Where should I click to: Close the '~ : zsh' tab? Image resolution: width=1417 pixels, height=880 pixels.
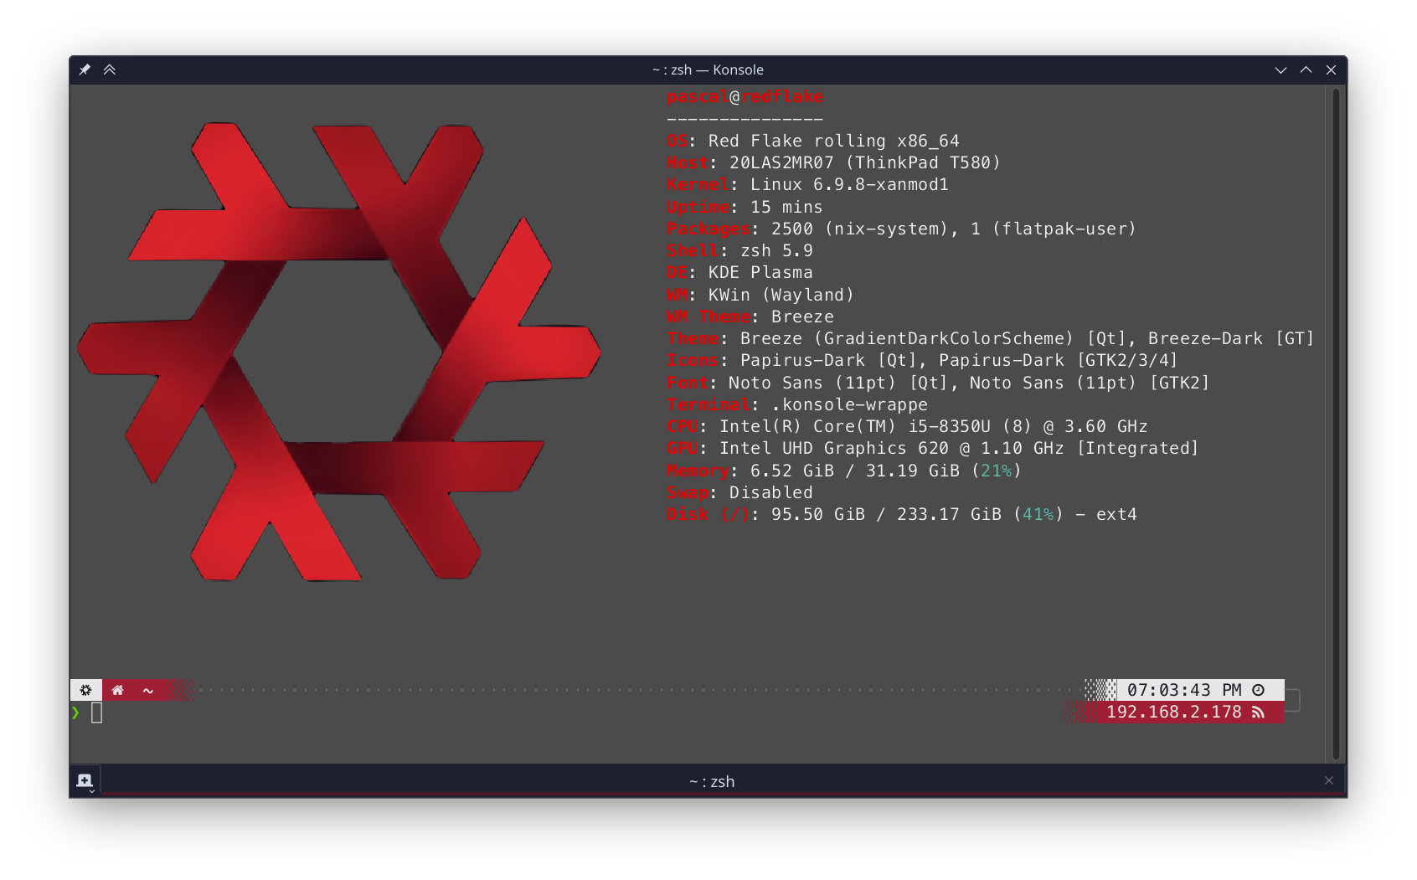point(1329,780)
